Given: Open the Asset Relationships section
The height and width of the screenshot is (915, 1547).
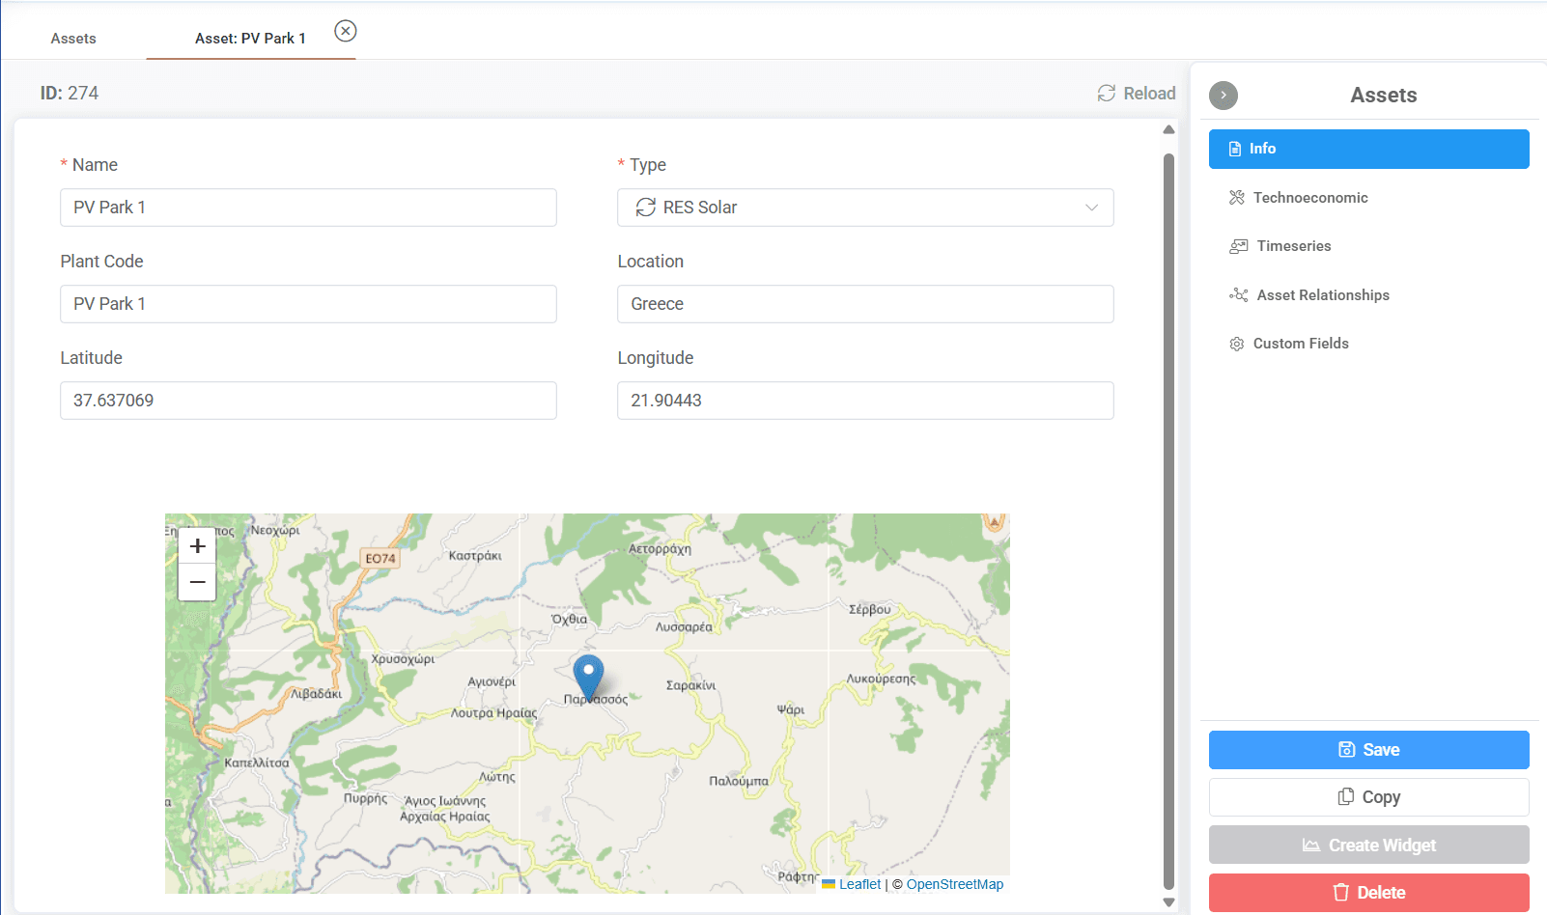Looking at the screenshot, I should (1368, 294).
